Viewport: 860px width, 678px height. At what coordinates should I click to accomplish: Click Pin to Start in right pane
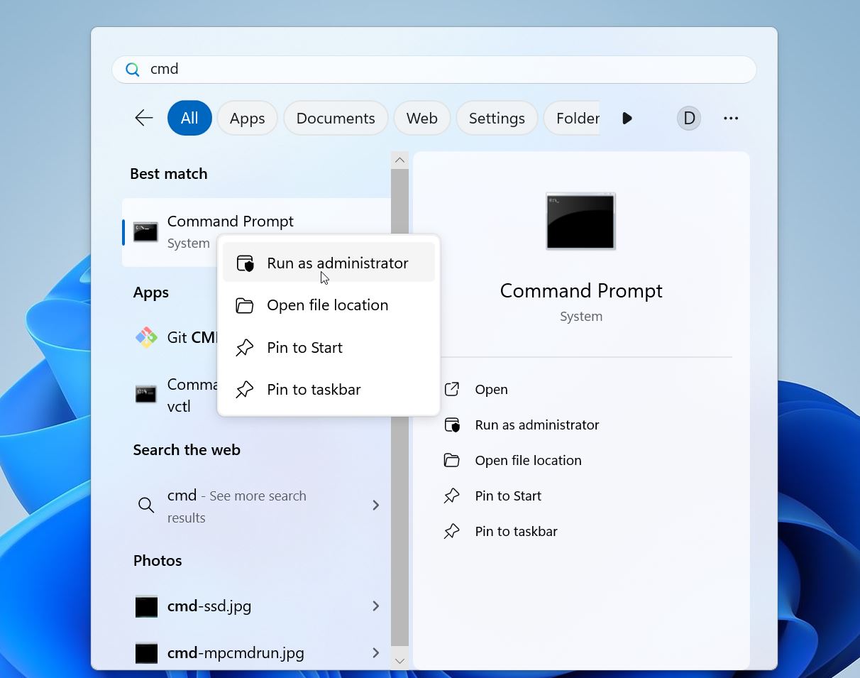click(508, 496)
